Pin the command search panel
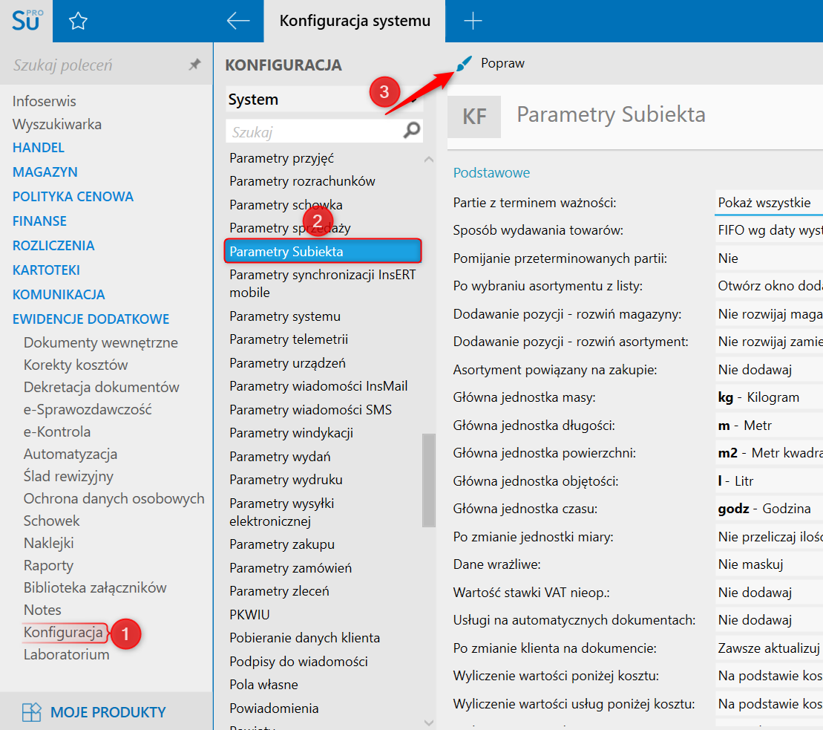 pyautogui.click(x=194, y=65)
